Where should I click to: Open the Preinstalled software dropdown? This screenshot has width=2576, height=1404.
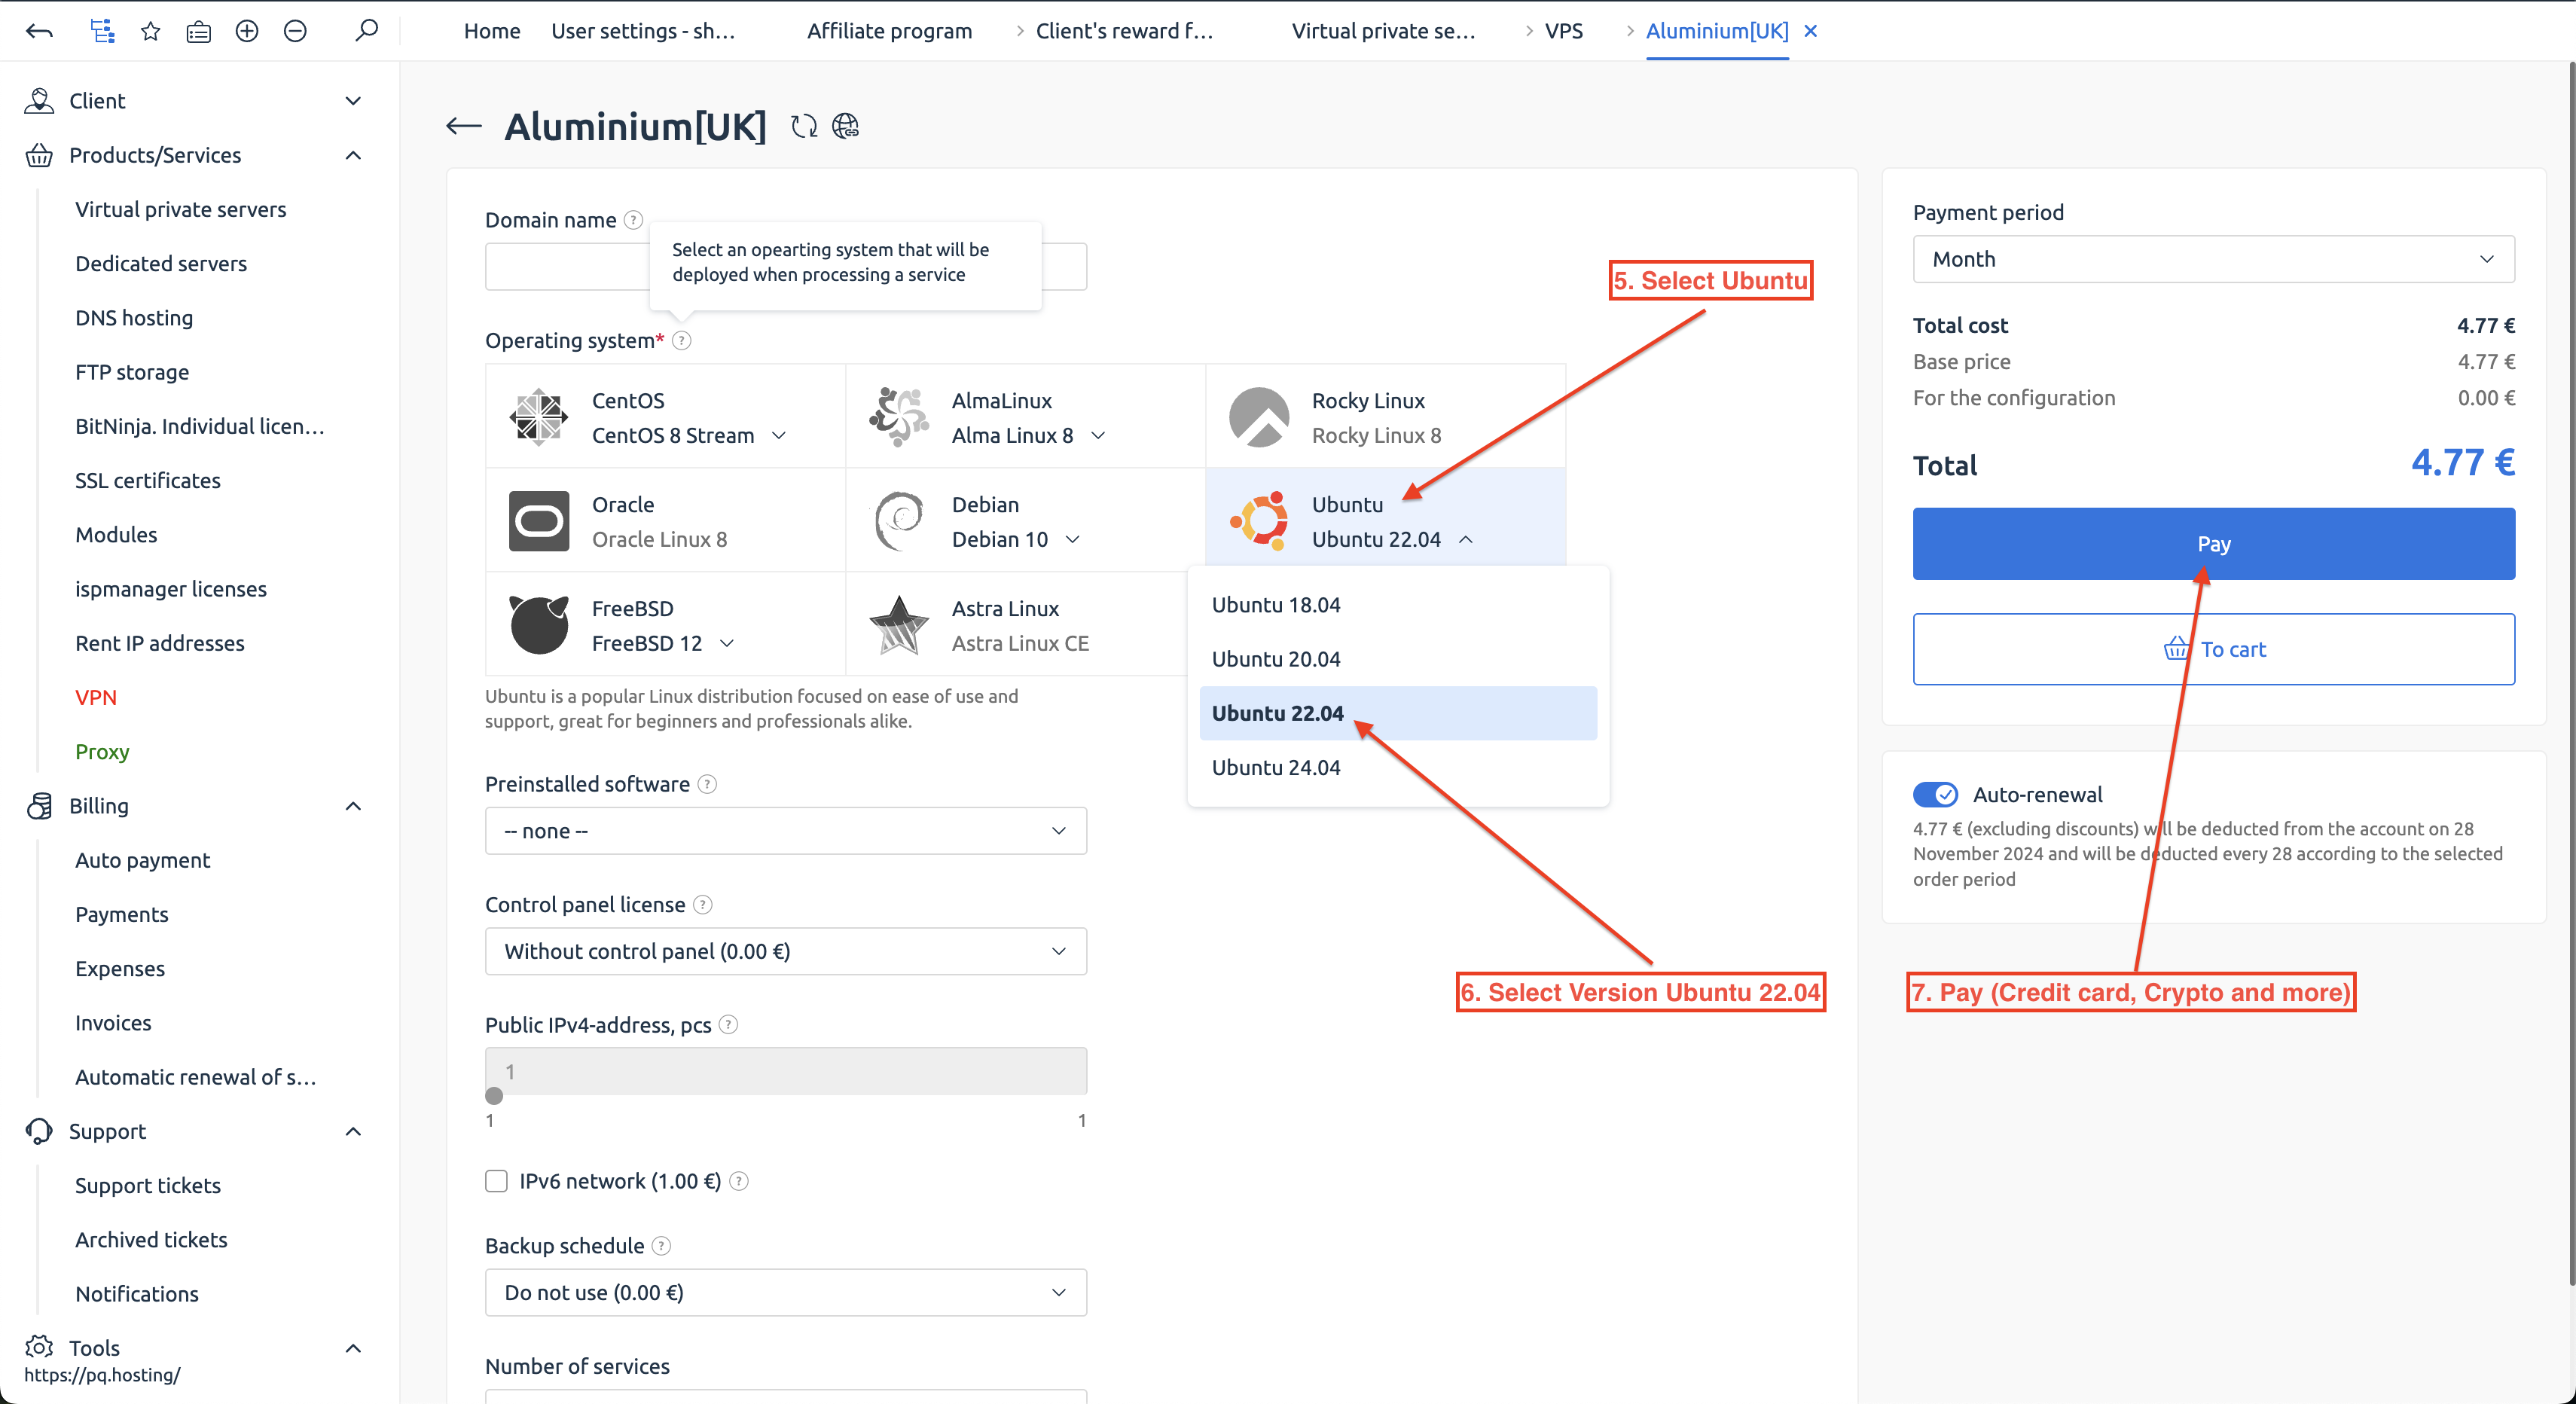[786, 831]
